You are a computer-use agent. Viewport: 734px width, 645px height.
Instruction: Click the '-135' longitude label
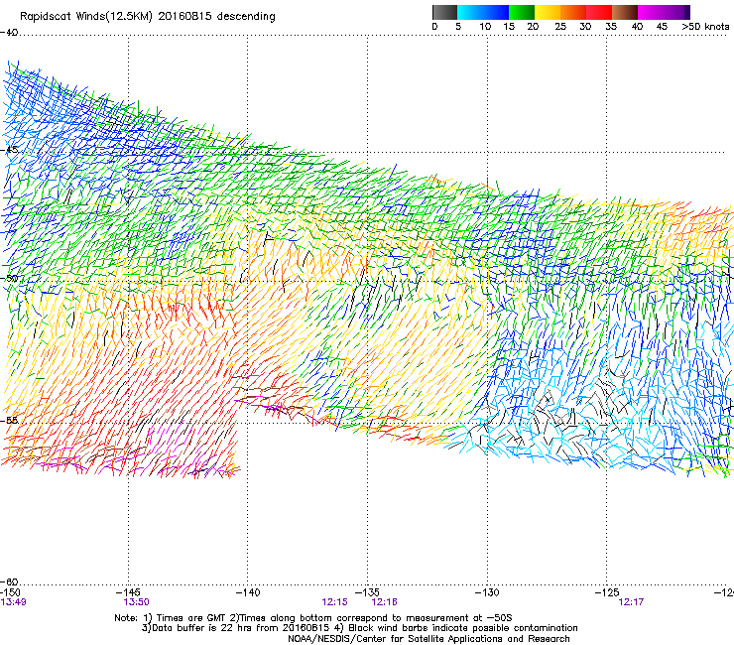click(367, 592)
